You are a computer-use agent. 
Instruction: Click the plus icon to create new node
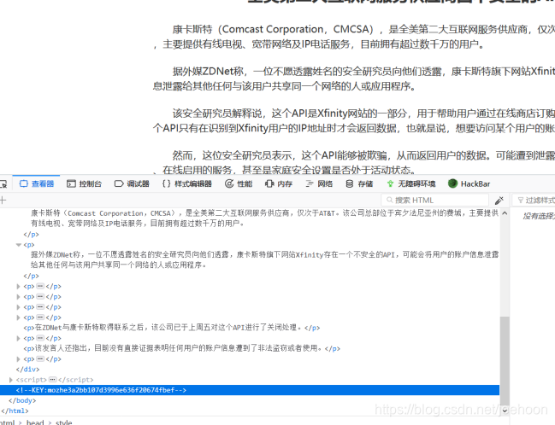coord(3,201)
